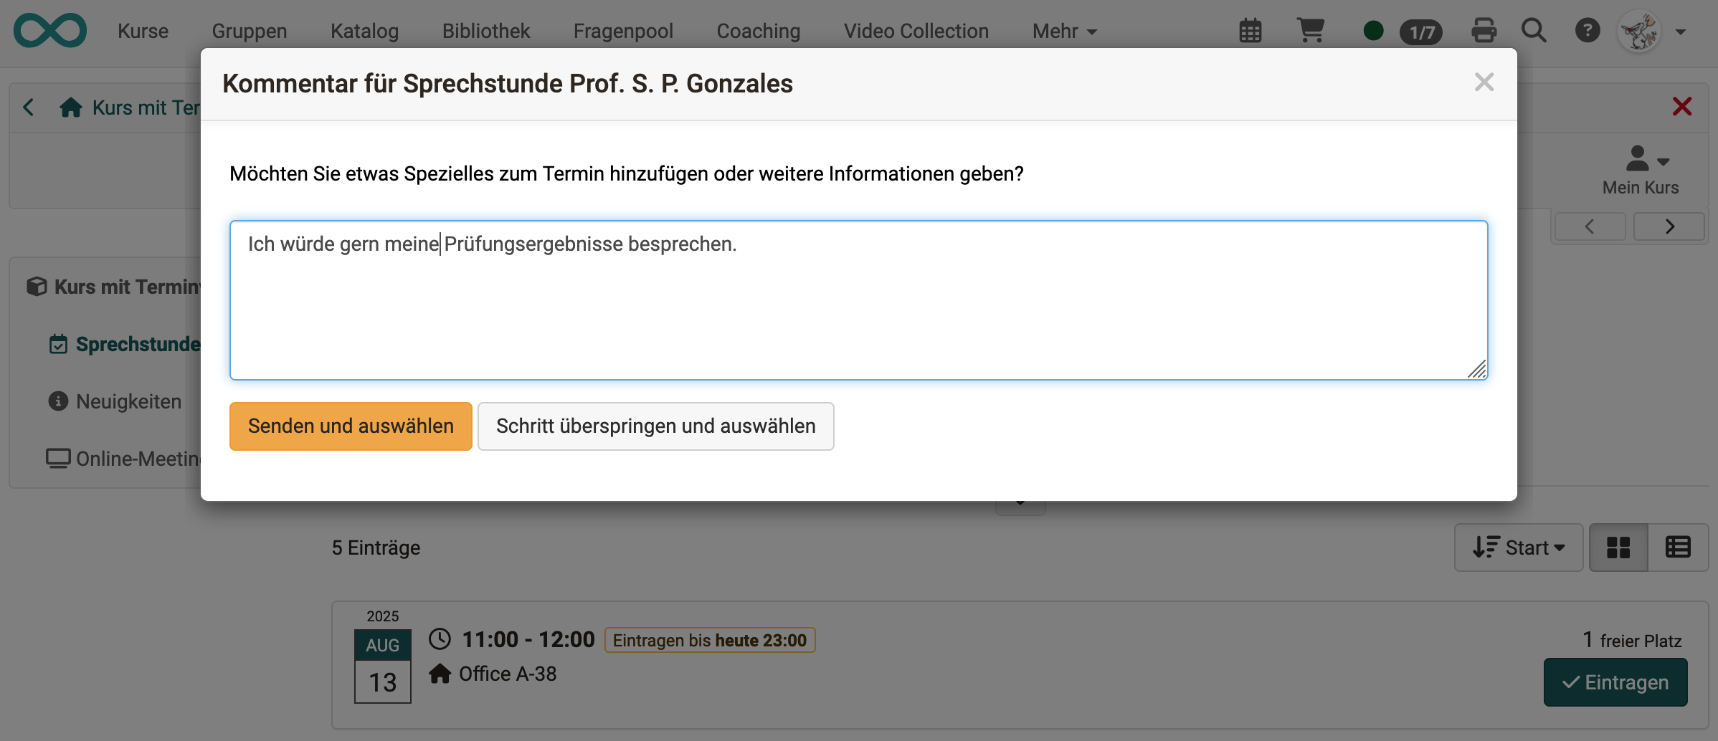This screenshot has width=1718, height=741.
Task: Switch to table view for entries
Action: pos(1678,547)
